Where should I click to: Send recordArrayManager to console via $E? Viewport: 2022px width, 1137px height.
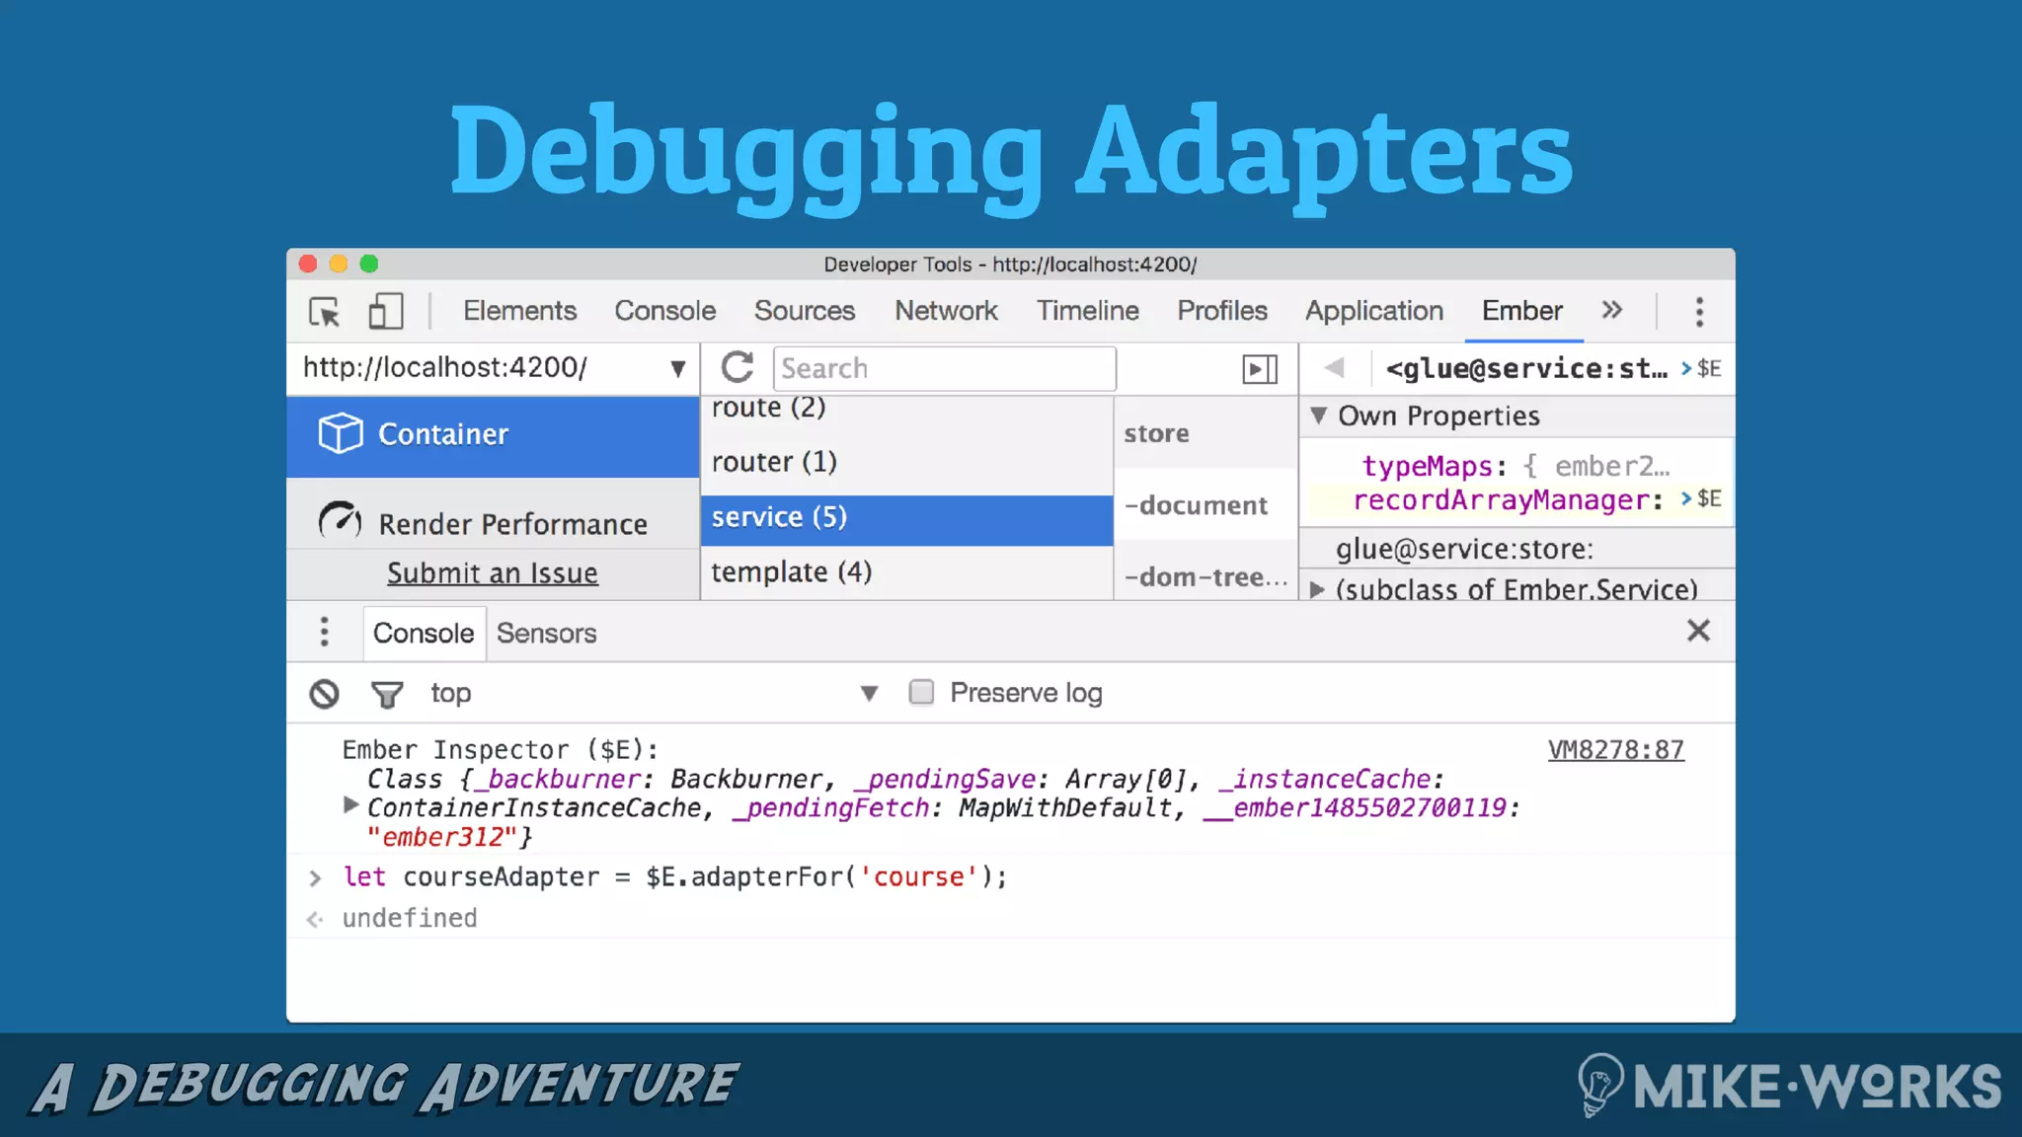[1701, 499]
